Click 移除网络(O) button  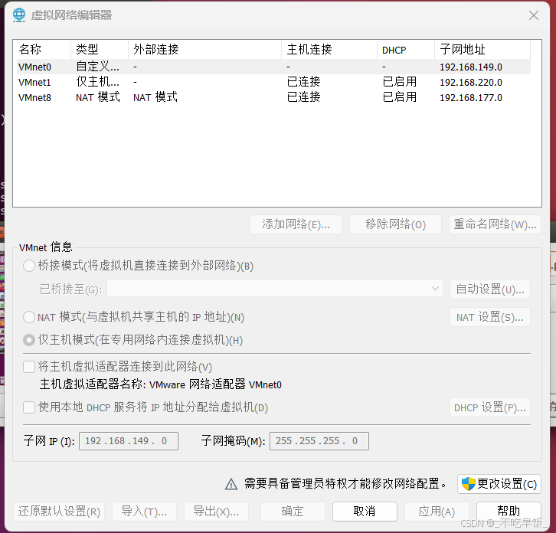pyautogui.click(x=395, y=224)
